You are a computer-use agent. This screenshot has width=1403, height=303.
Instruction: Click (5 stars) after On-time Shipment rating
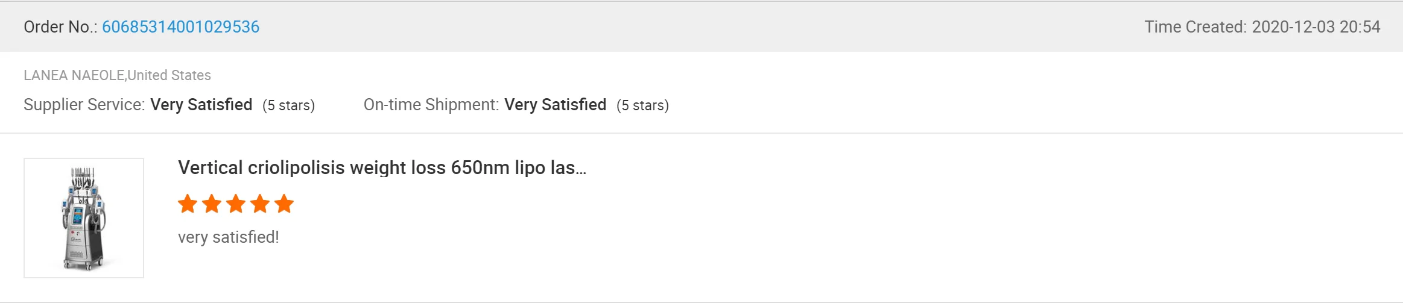[642, 105]
